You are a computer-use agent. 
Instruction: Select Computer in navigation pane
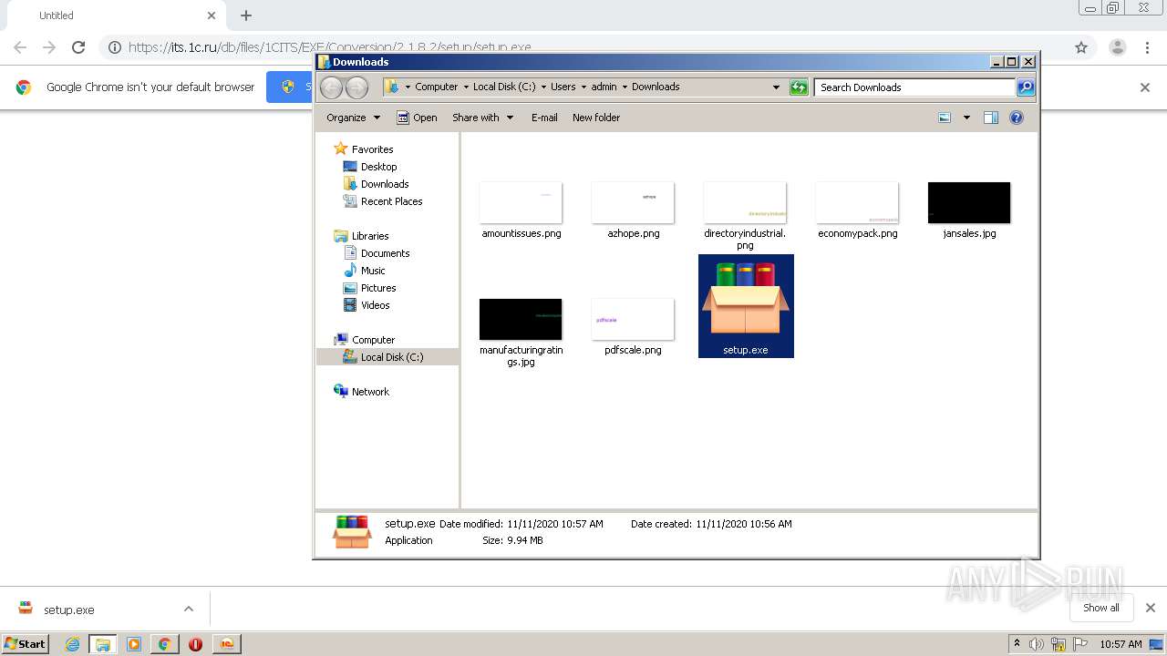click(x=373, y=340)
